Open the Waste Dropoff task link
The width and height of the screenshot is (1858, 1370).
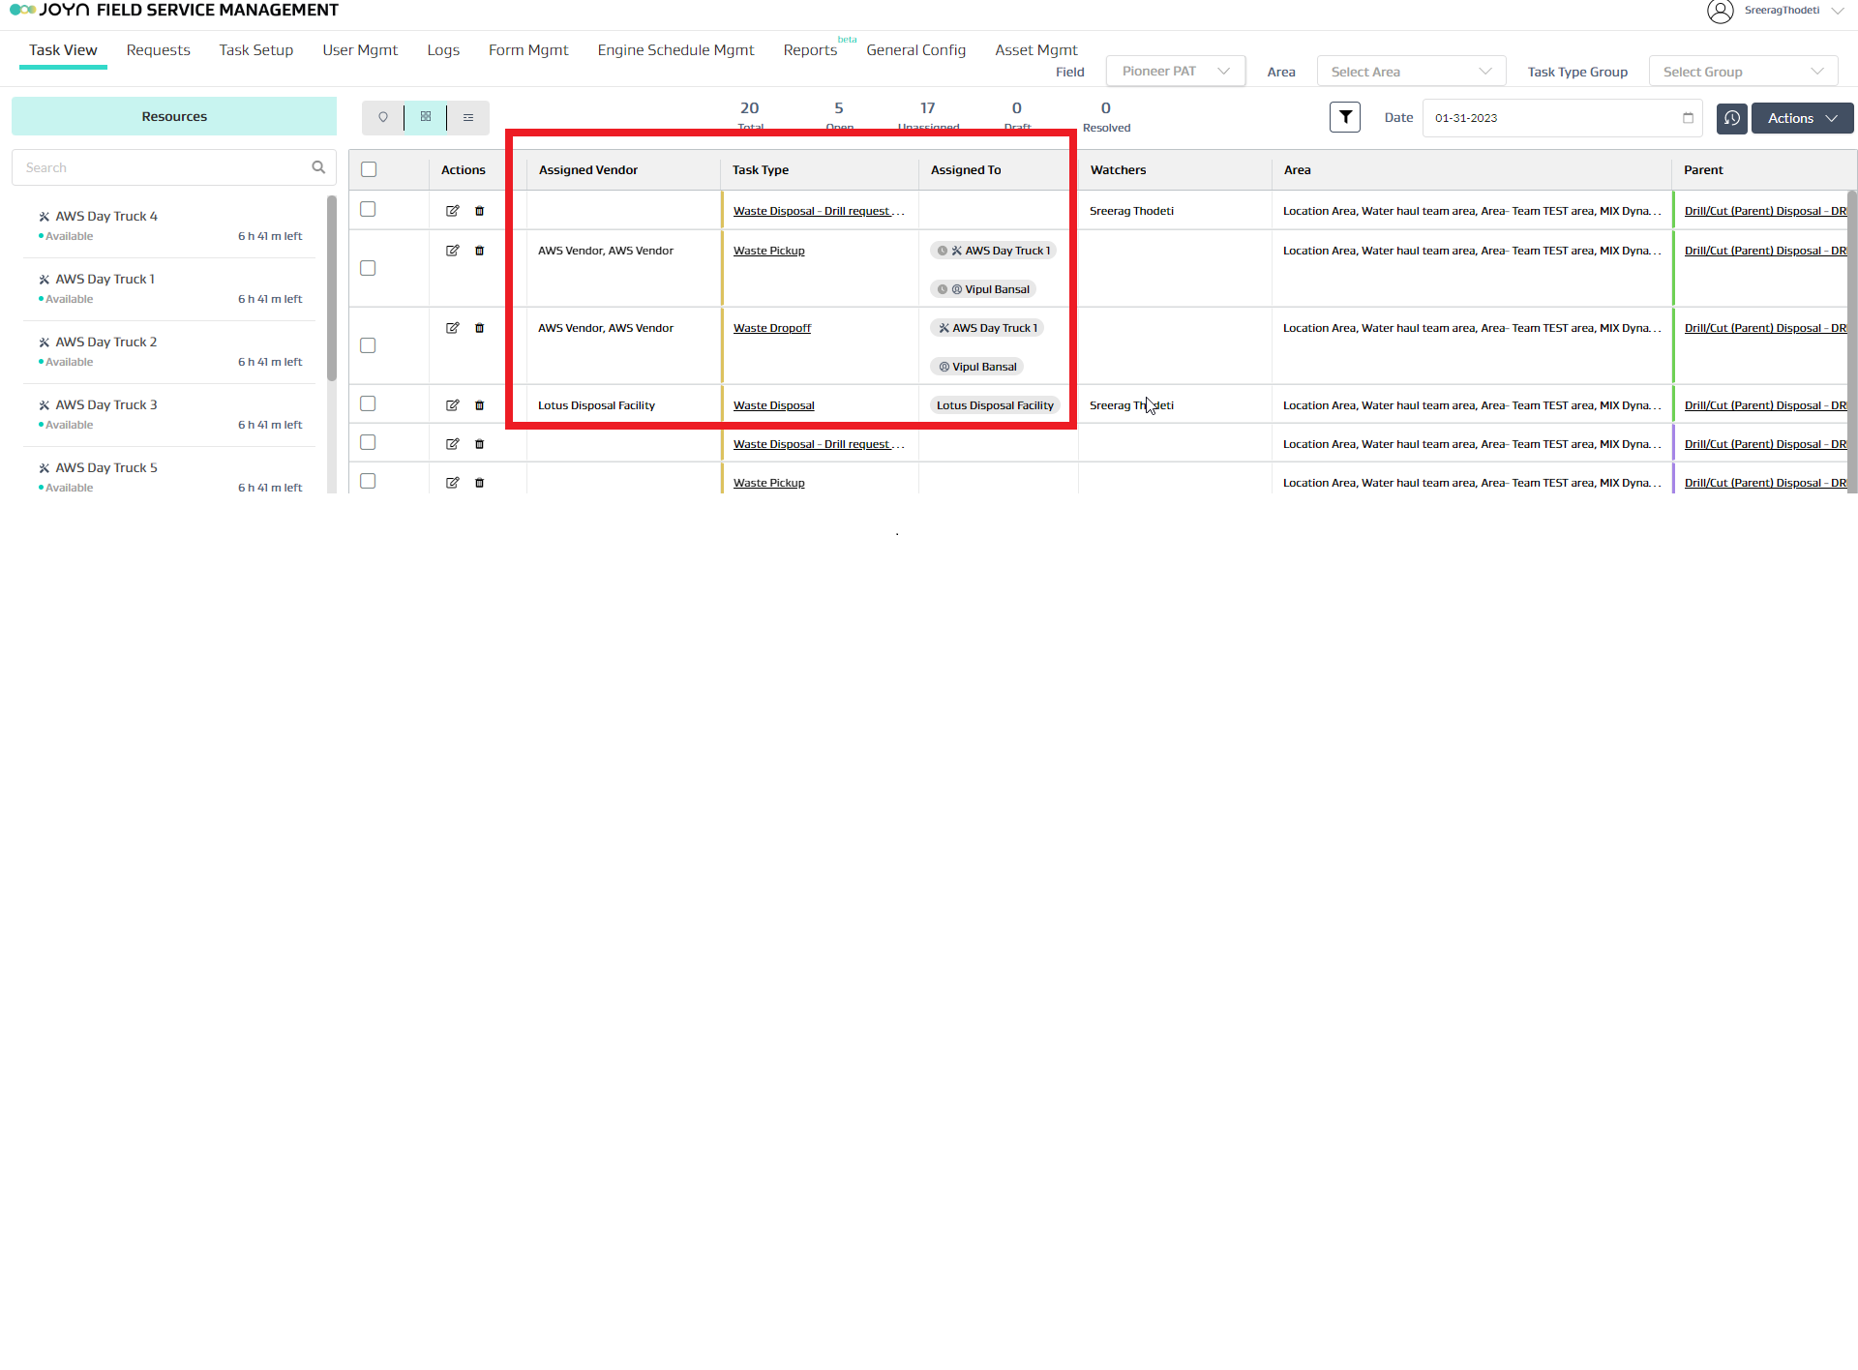tap(771, 328)
